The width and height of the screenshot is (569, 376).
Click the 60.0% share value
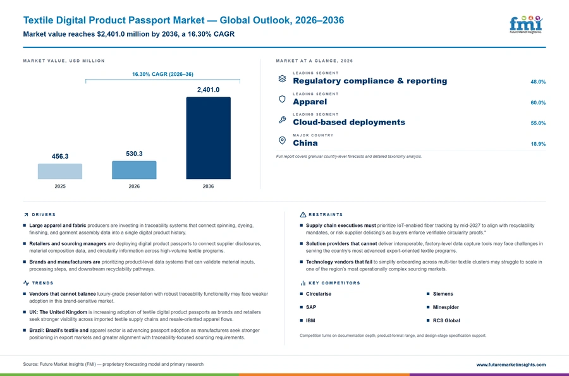538,102
